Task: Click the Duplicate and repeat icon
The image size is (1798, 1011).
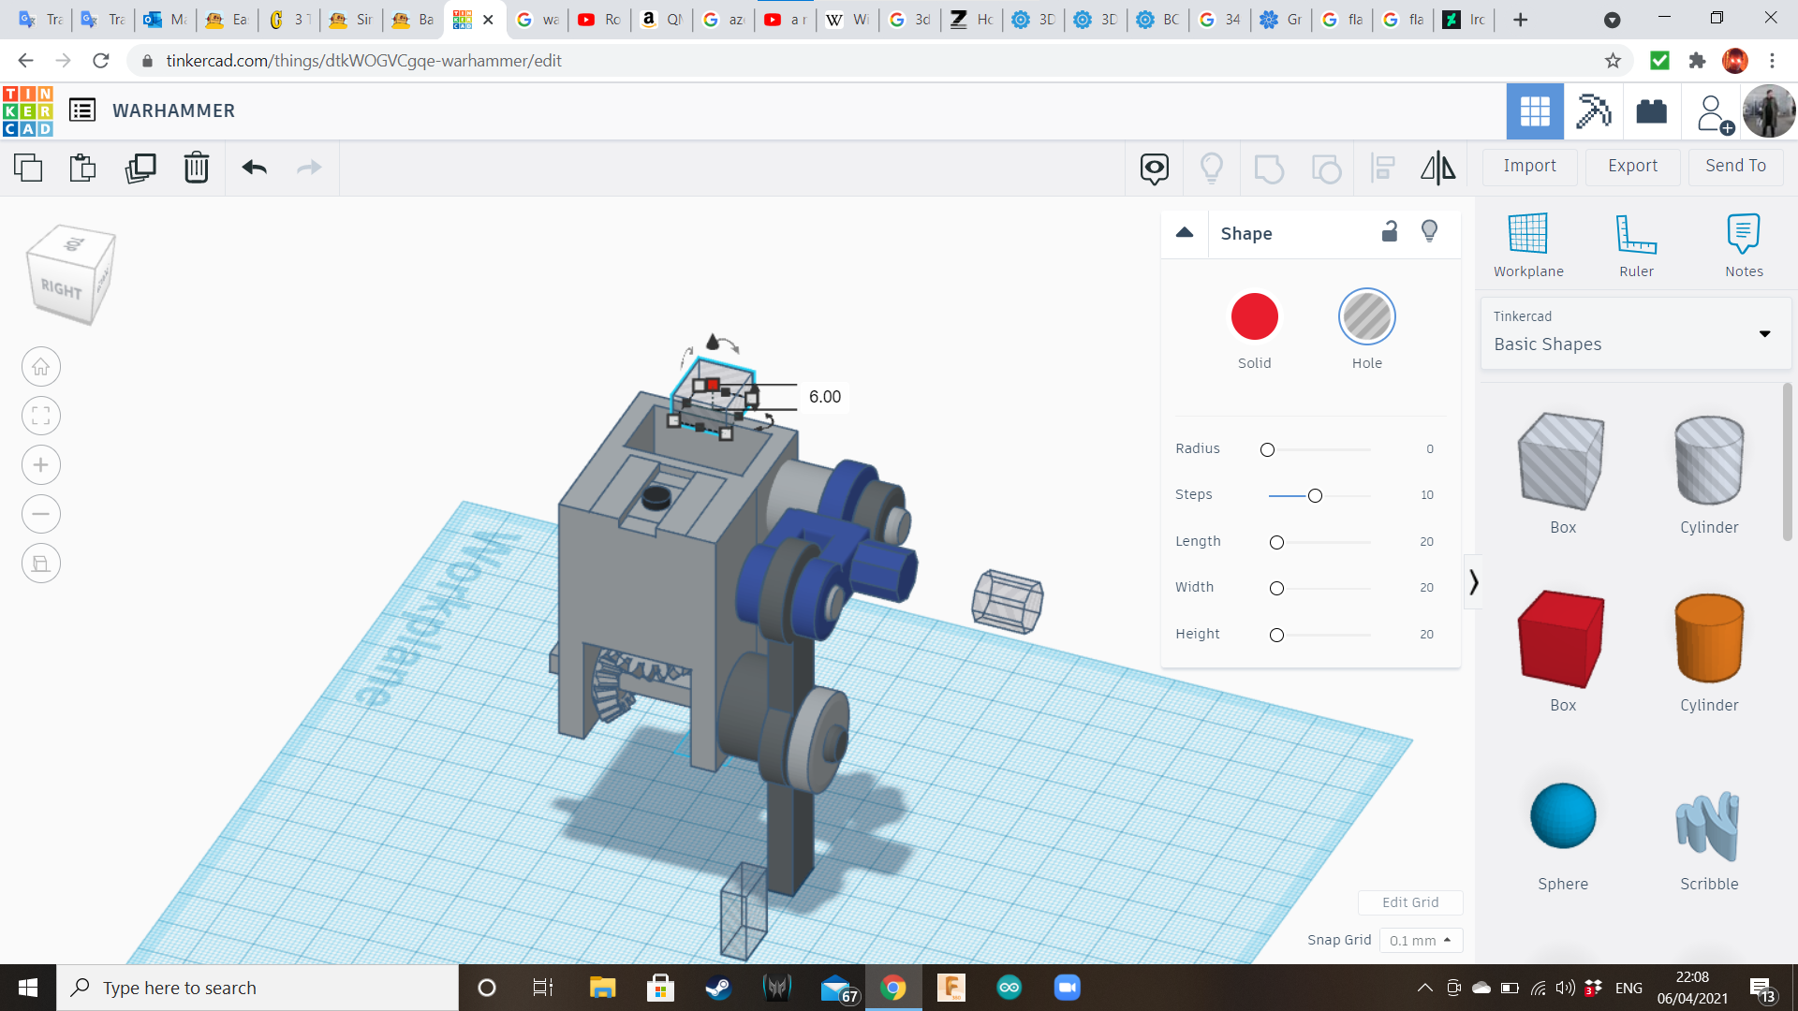Action: 140,168
